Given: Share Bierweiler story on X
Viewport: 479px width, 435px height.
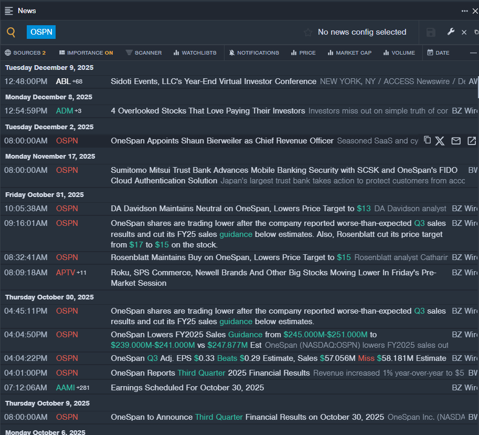Looking at the screenshot, I should tap(440, 141).
